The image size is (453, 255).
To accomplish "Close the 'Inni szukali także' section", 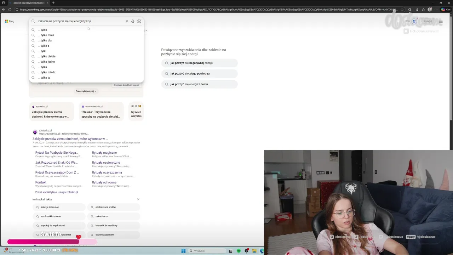I will (x=138, y=199).
